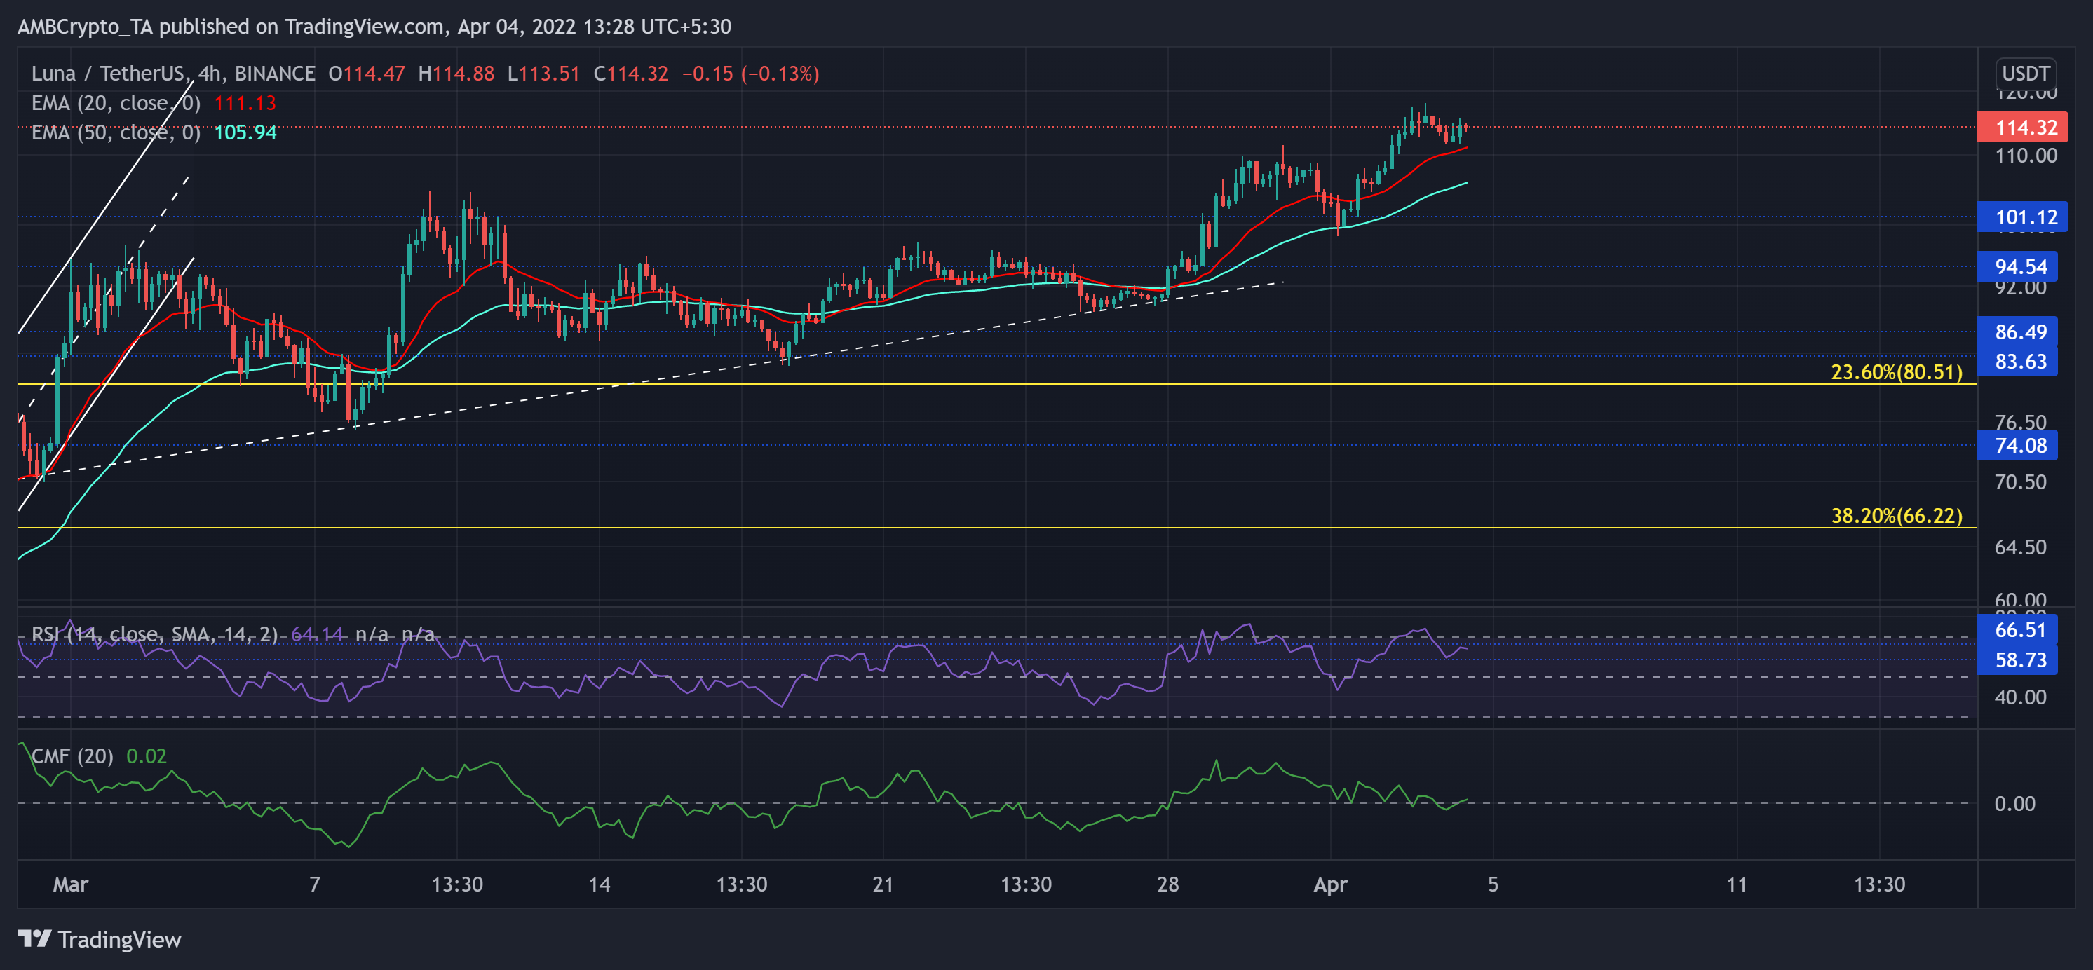Select the RSI indicator legend
This screenshot has width=2093, height=970.
[154, 634]
